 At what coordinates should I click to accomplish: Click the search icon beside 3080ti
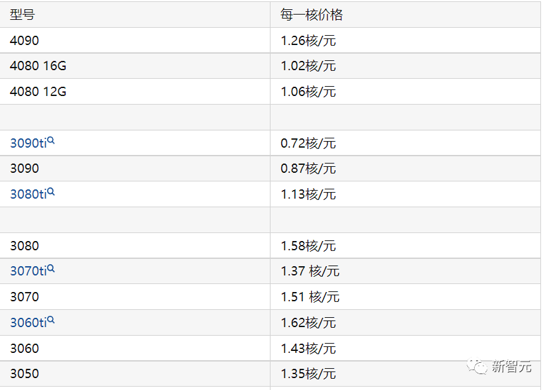click(51, 192)
